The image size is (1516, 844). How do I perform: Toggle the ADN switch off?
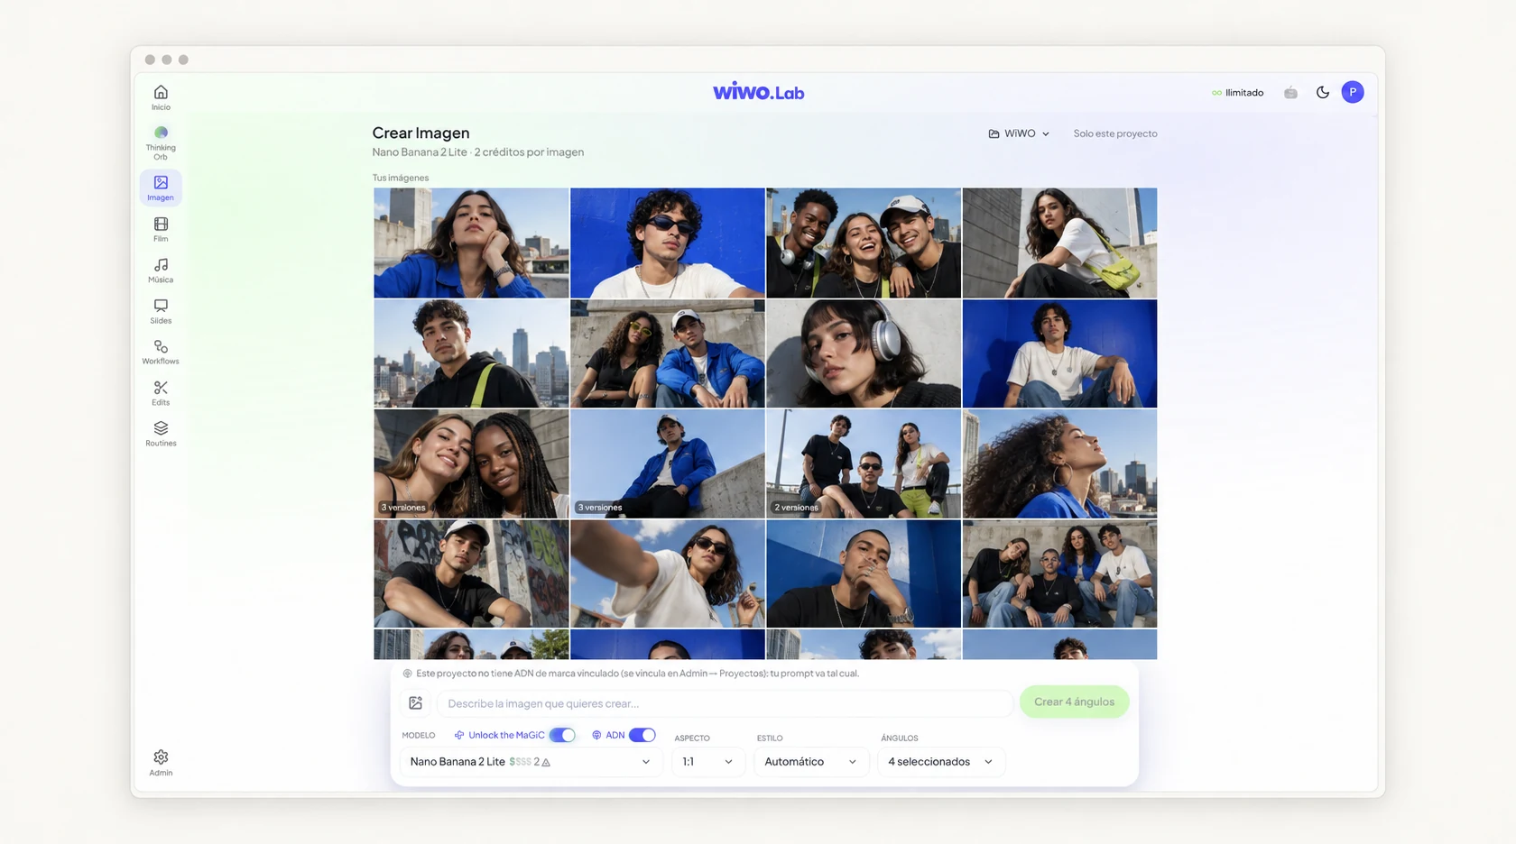642,735
